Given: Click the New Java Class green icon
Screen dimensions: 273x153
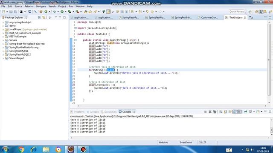Looking at the screenshot, I should (x=46, y=11).
